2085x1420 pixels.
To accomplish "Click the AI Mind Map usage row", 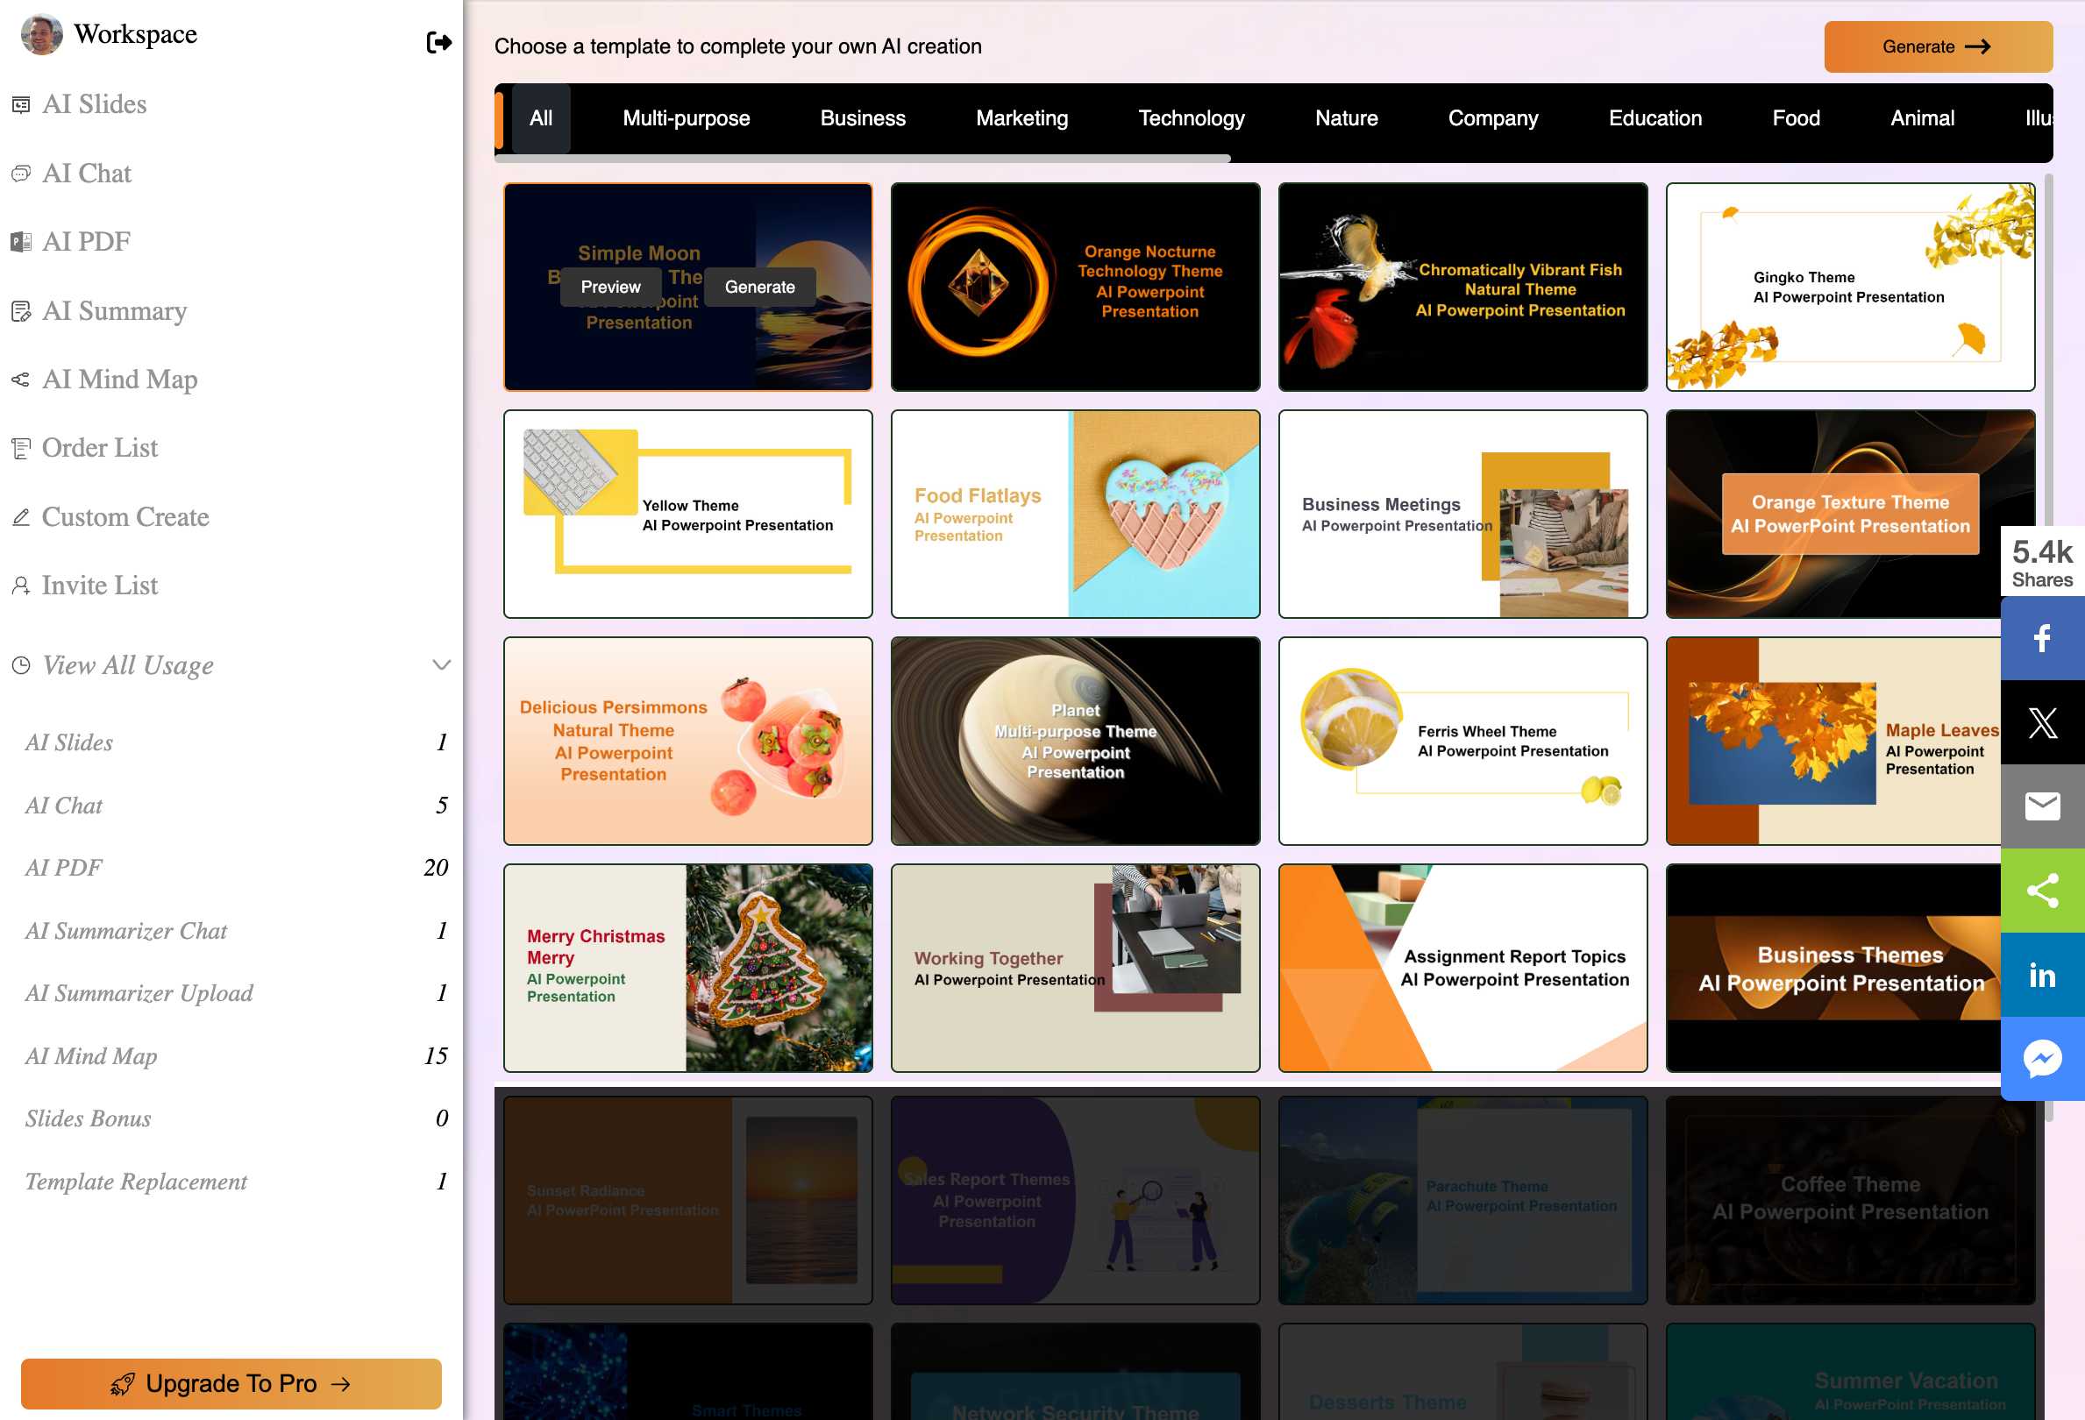I will point(236,1057).
